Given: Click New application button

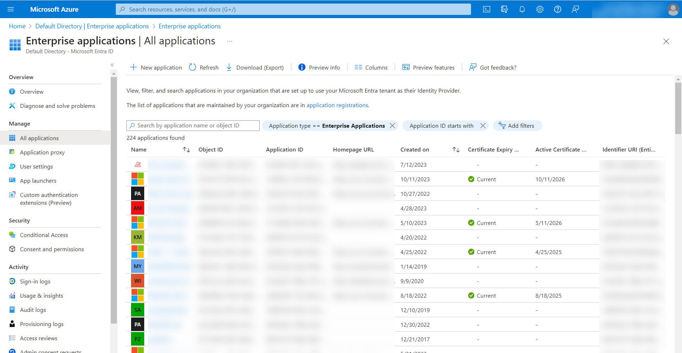Looking at the screenshot, I should click(156, 67).
